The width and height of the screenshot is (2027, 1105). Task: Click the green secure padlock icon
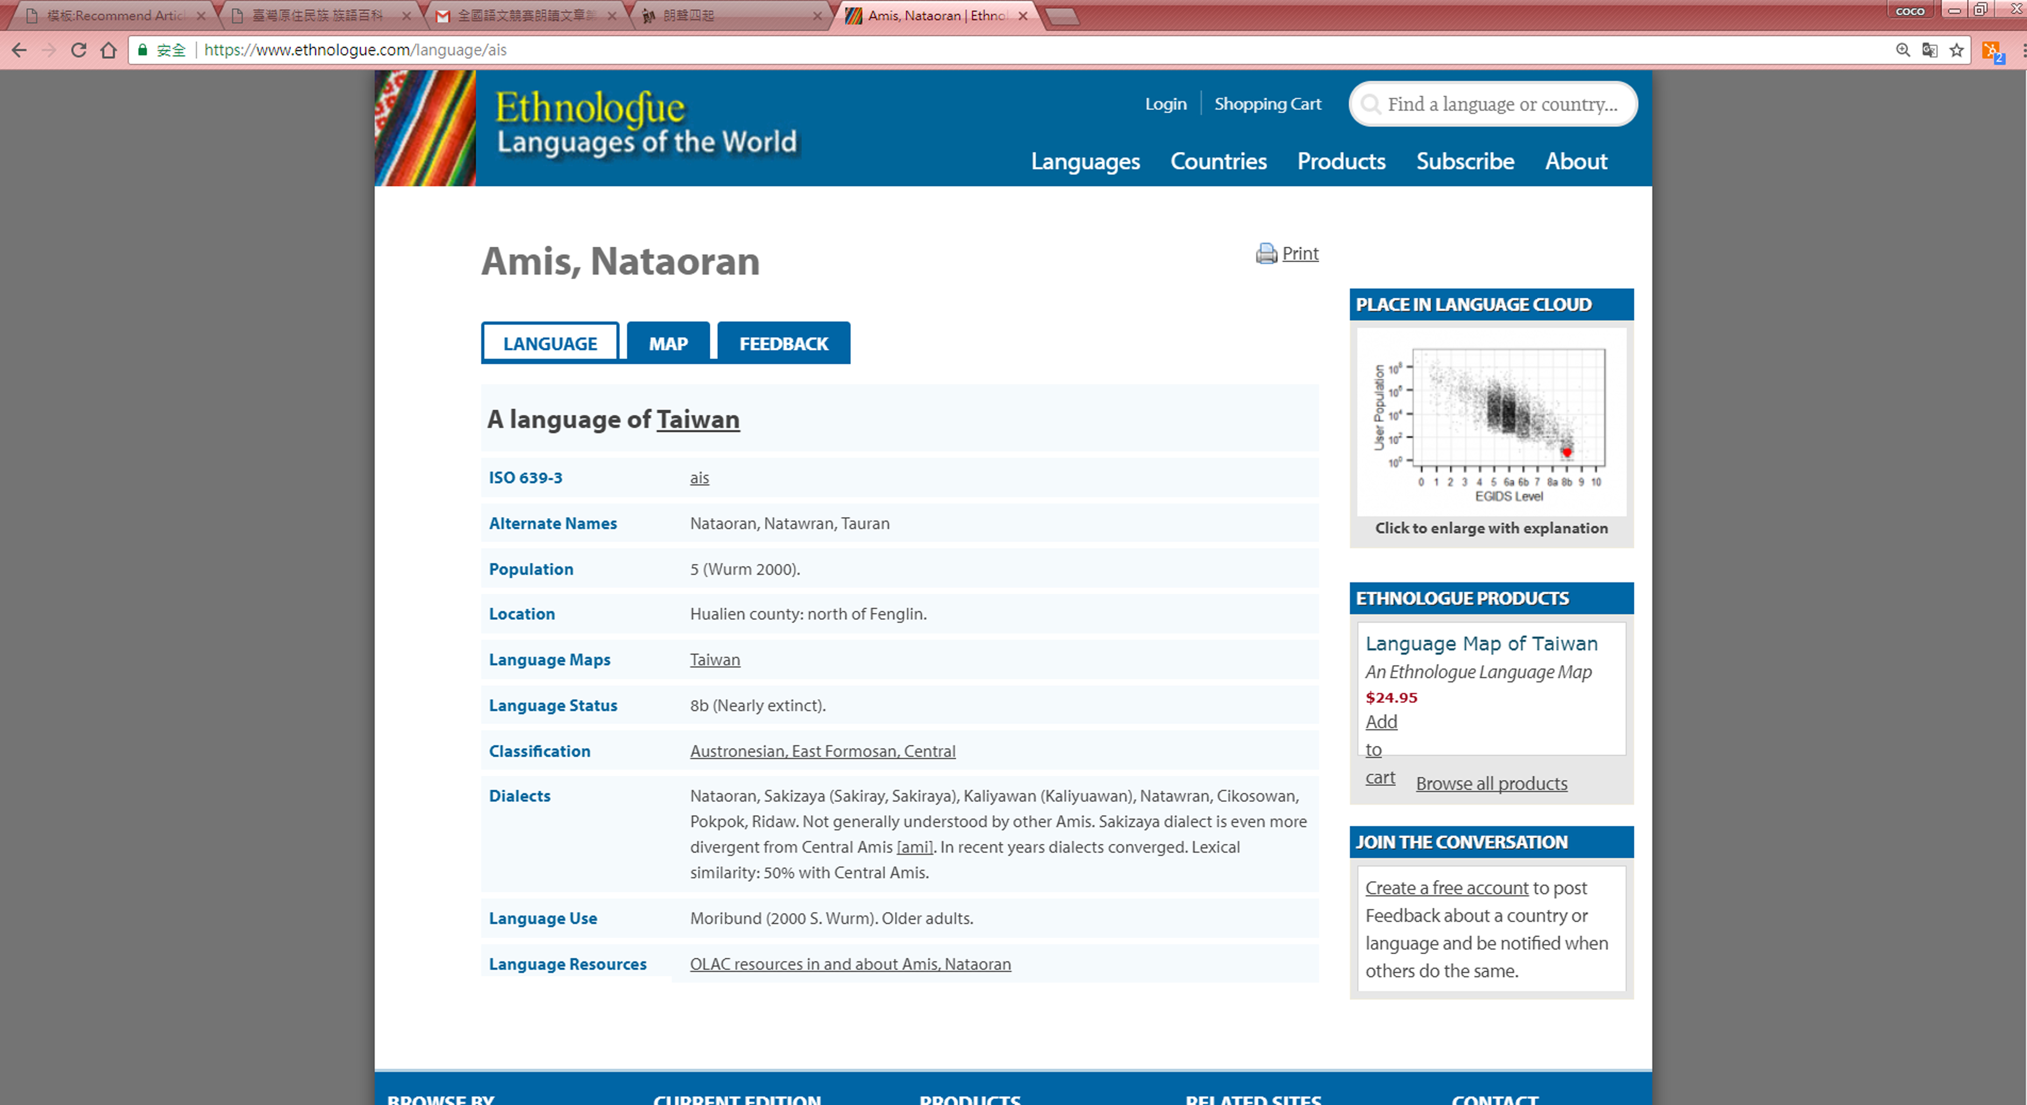tap(142, 50)
